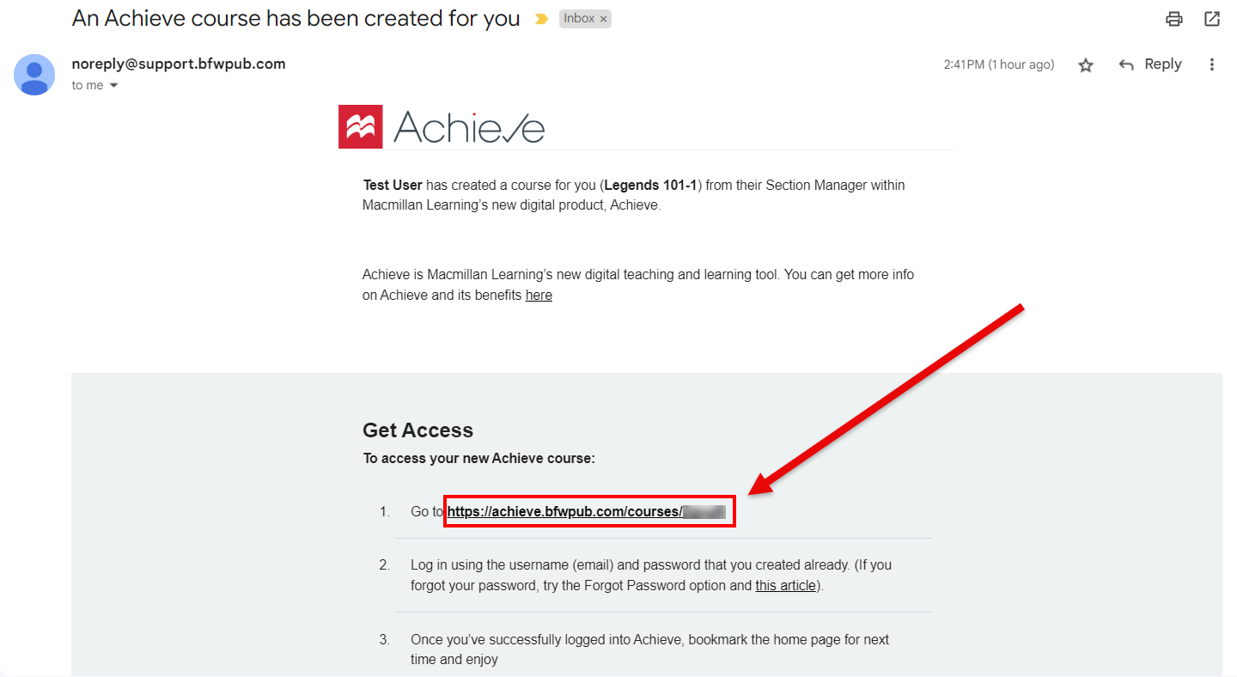The image size is (1237, 677).
Task: Click the bold "Legends 101-1" course name
Action: pyautogui.click(x=651, y=185)
